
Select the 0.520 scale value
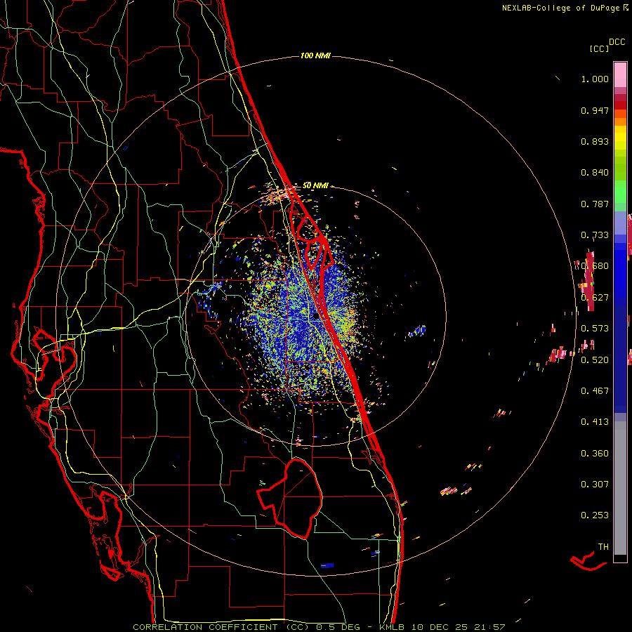[x=595, y=360]
